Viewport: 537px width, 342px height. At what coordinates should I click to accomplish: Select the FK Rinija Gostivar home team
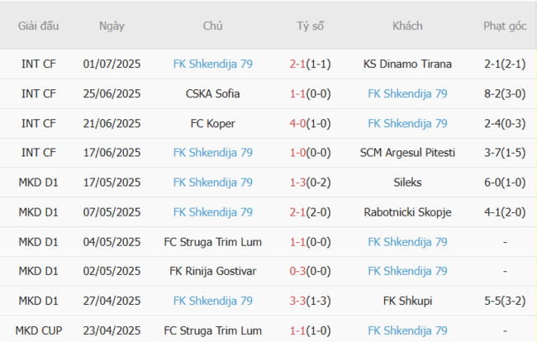pyautogui.click(x=213, y=272)
